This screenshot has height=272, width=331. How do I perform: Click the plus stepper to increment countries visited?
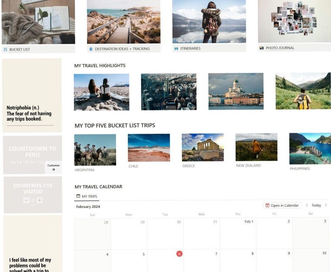[40, 200]
